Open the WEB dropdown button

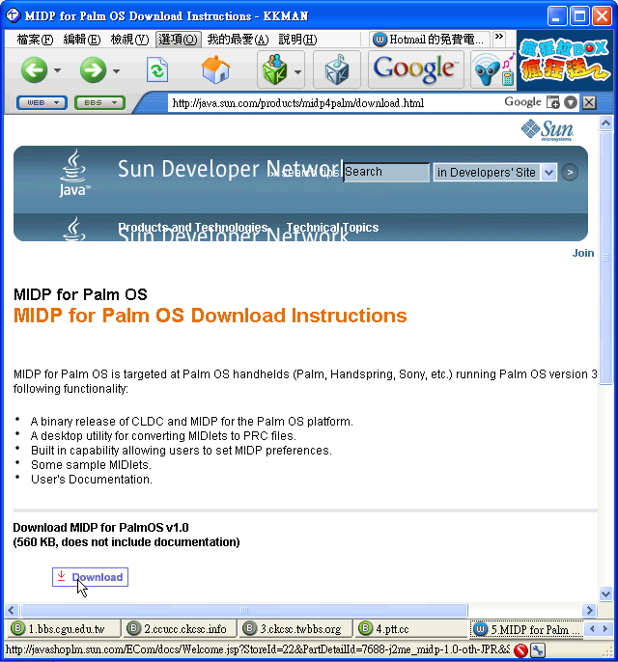tap(42, 102)
